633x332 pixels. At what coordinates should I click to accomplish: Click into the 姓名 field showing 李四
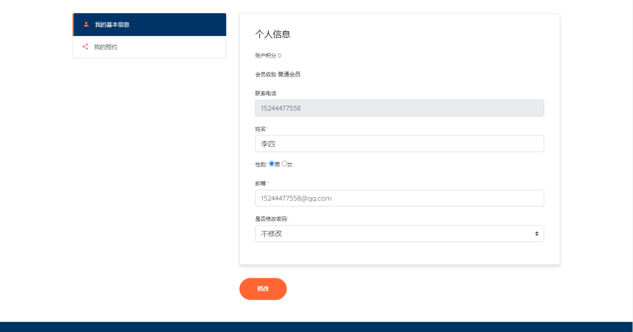pos(399,143)
